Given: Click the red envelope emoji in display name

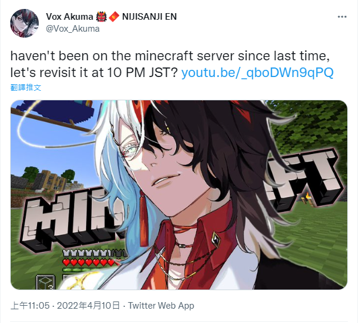Looking at the screenshot, I should (x=114, y=17).
